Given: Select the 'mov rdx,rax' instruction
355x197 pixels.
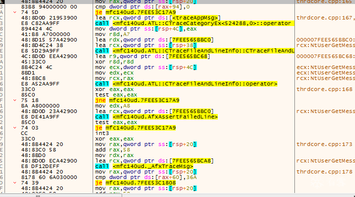Looking at the screenshot, I should (x=114, y=155).
